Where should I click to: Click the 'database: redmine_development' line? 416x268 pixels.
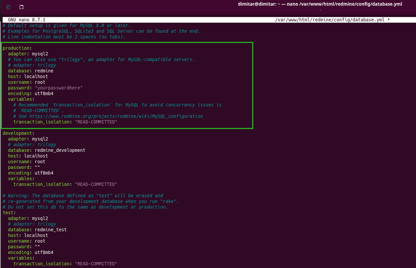[x=47, y=150]
